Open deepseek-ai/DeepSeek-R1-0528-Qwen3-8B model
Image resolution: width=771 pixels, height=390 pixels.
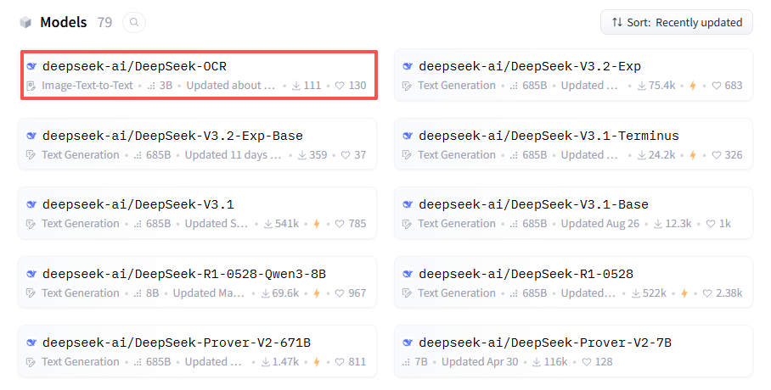197,282
